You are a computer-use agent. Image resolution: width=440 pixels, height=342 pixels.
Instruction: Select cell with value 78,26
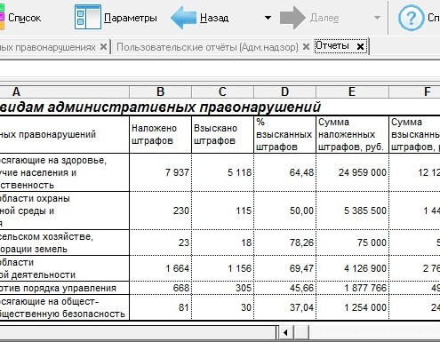click(284, 243)
